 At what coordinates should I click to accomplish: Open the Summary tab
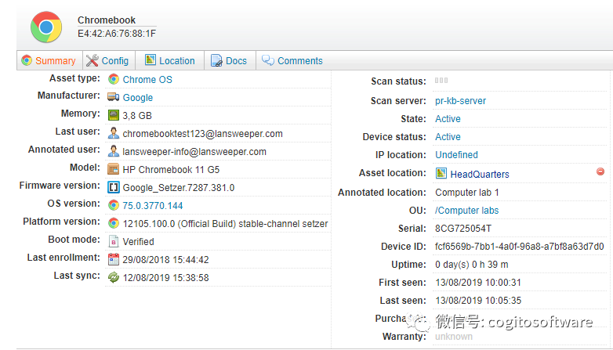49,60
